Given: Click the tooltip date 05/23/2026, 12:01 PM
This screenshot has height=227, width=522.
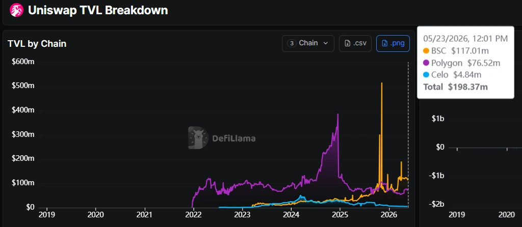Looking at the screenshot, I should point(465,39).
